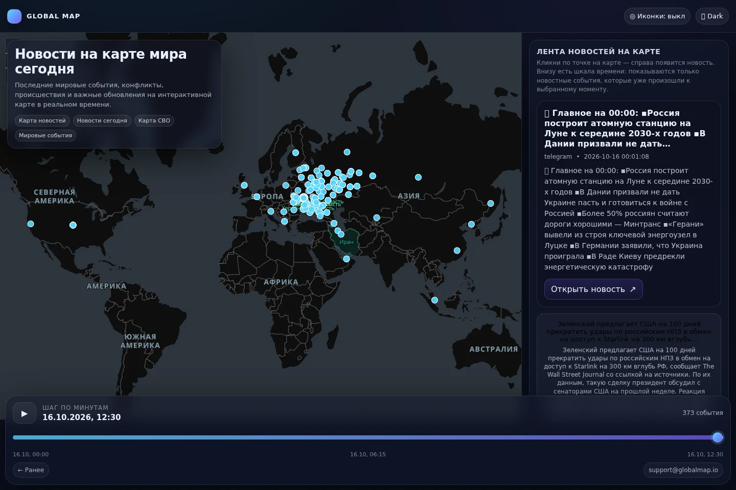
Task: Select the Новости сегодня tag
Action: pos(102,120)
